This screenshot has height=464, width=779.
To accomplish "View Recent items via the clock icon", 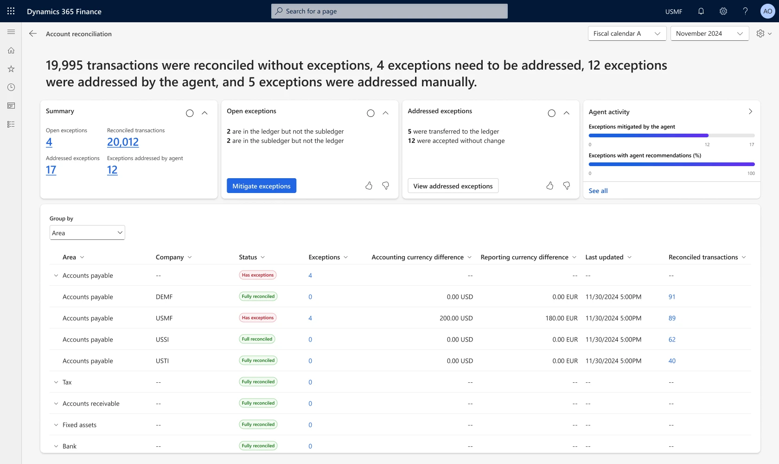I will coord(11,87).
